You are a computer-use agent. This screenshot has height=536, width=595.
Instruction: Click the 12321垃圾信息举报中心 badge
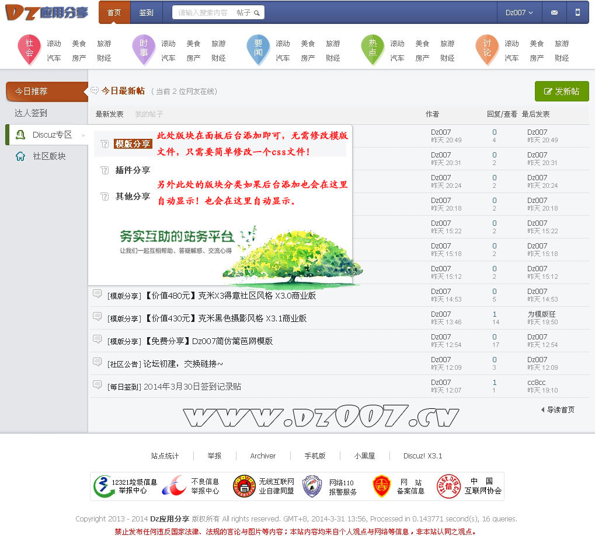[126, 486]
